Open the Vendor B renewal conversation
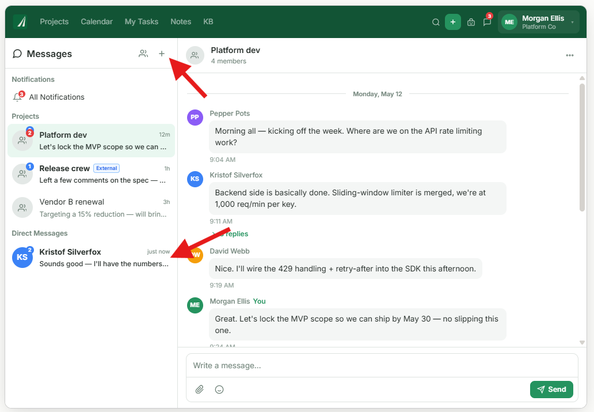The height and width of the screenshot is (412, 594). (91, 207)
